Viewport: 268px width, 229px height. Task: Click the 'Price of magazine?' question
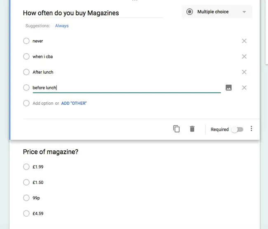pos(51,152)
